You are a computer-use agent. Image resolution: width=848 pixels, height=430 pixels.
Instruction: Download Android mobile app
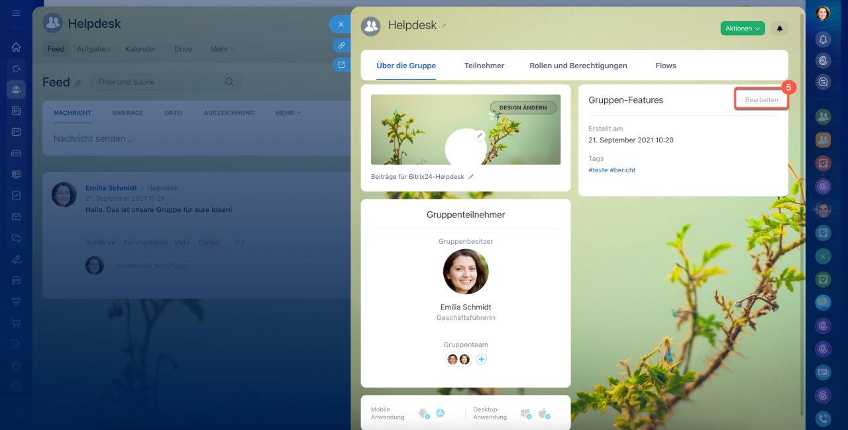click(423, 413)
